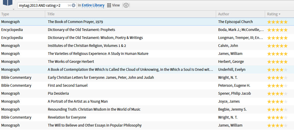Select The Works of George Herbert
294x131 pixels.
71,62
